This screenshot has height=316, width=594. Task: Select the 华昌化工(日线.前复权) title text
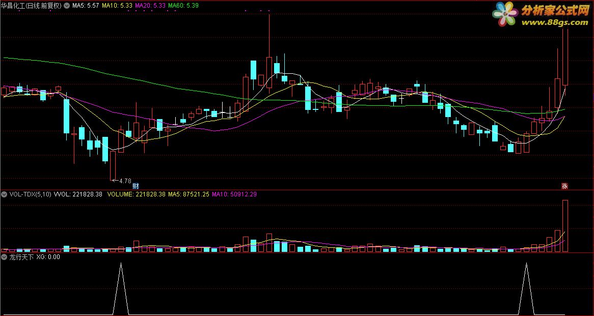[x=31, y=6]
